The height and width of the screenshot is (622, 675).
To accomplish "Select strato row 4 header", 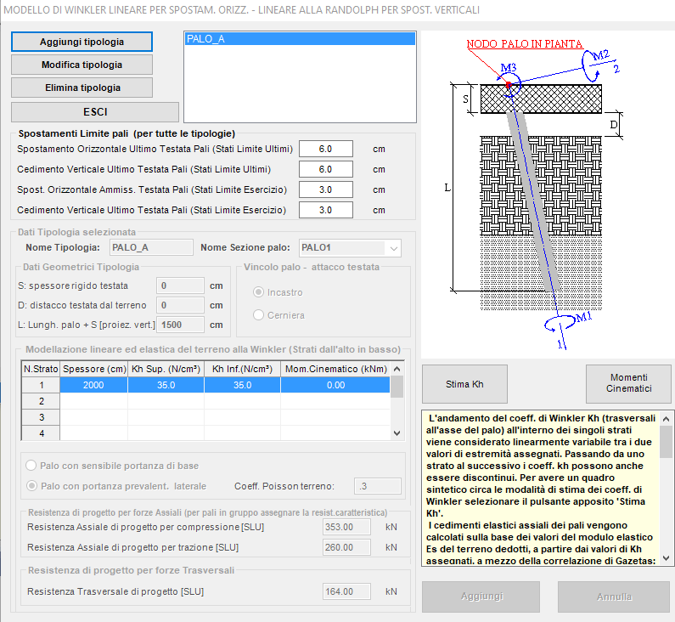I will click(41, 433).
